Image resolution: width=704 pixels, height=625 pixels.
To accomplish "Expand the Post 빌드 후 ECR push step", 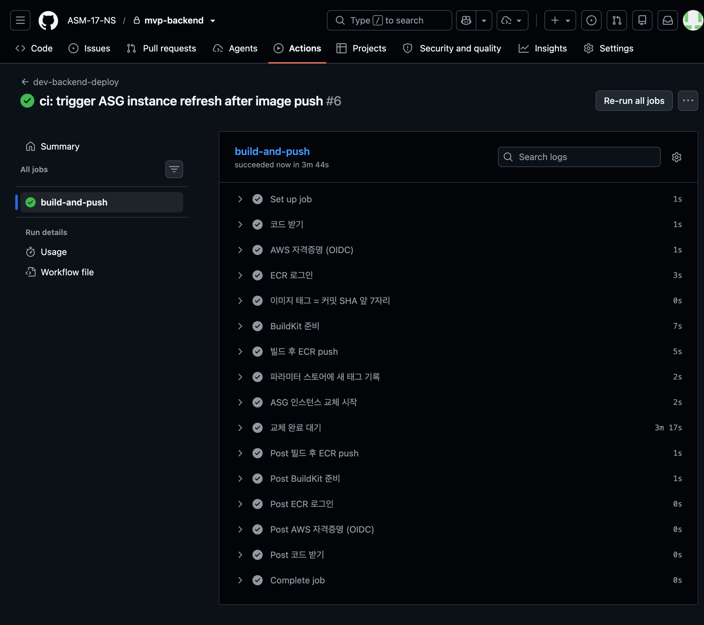I will (459, 454).
